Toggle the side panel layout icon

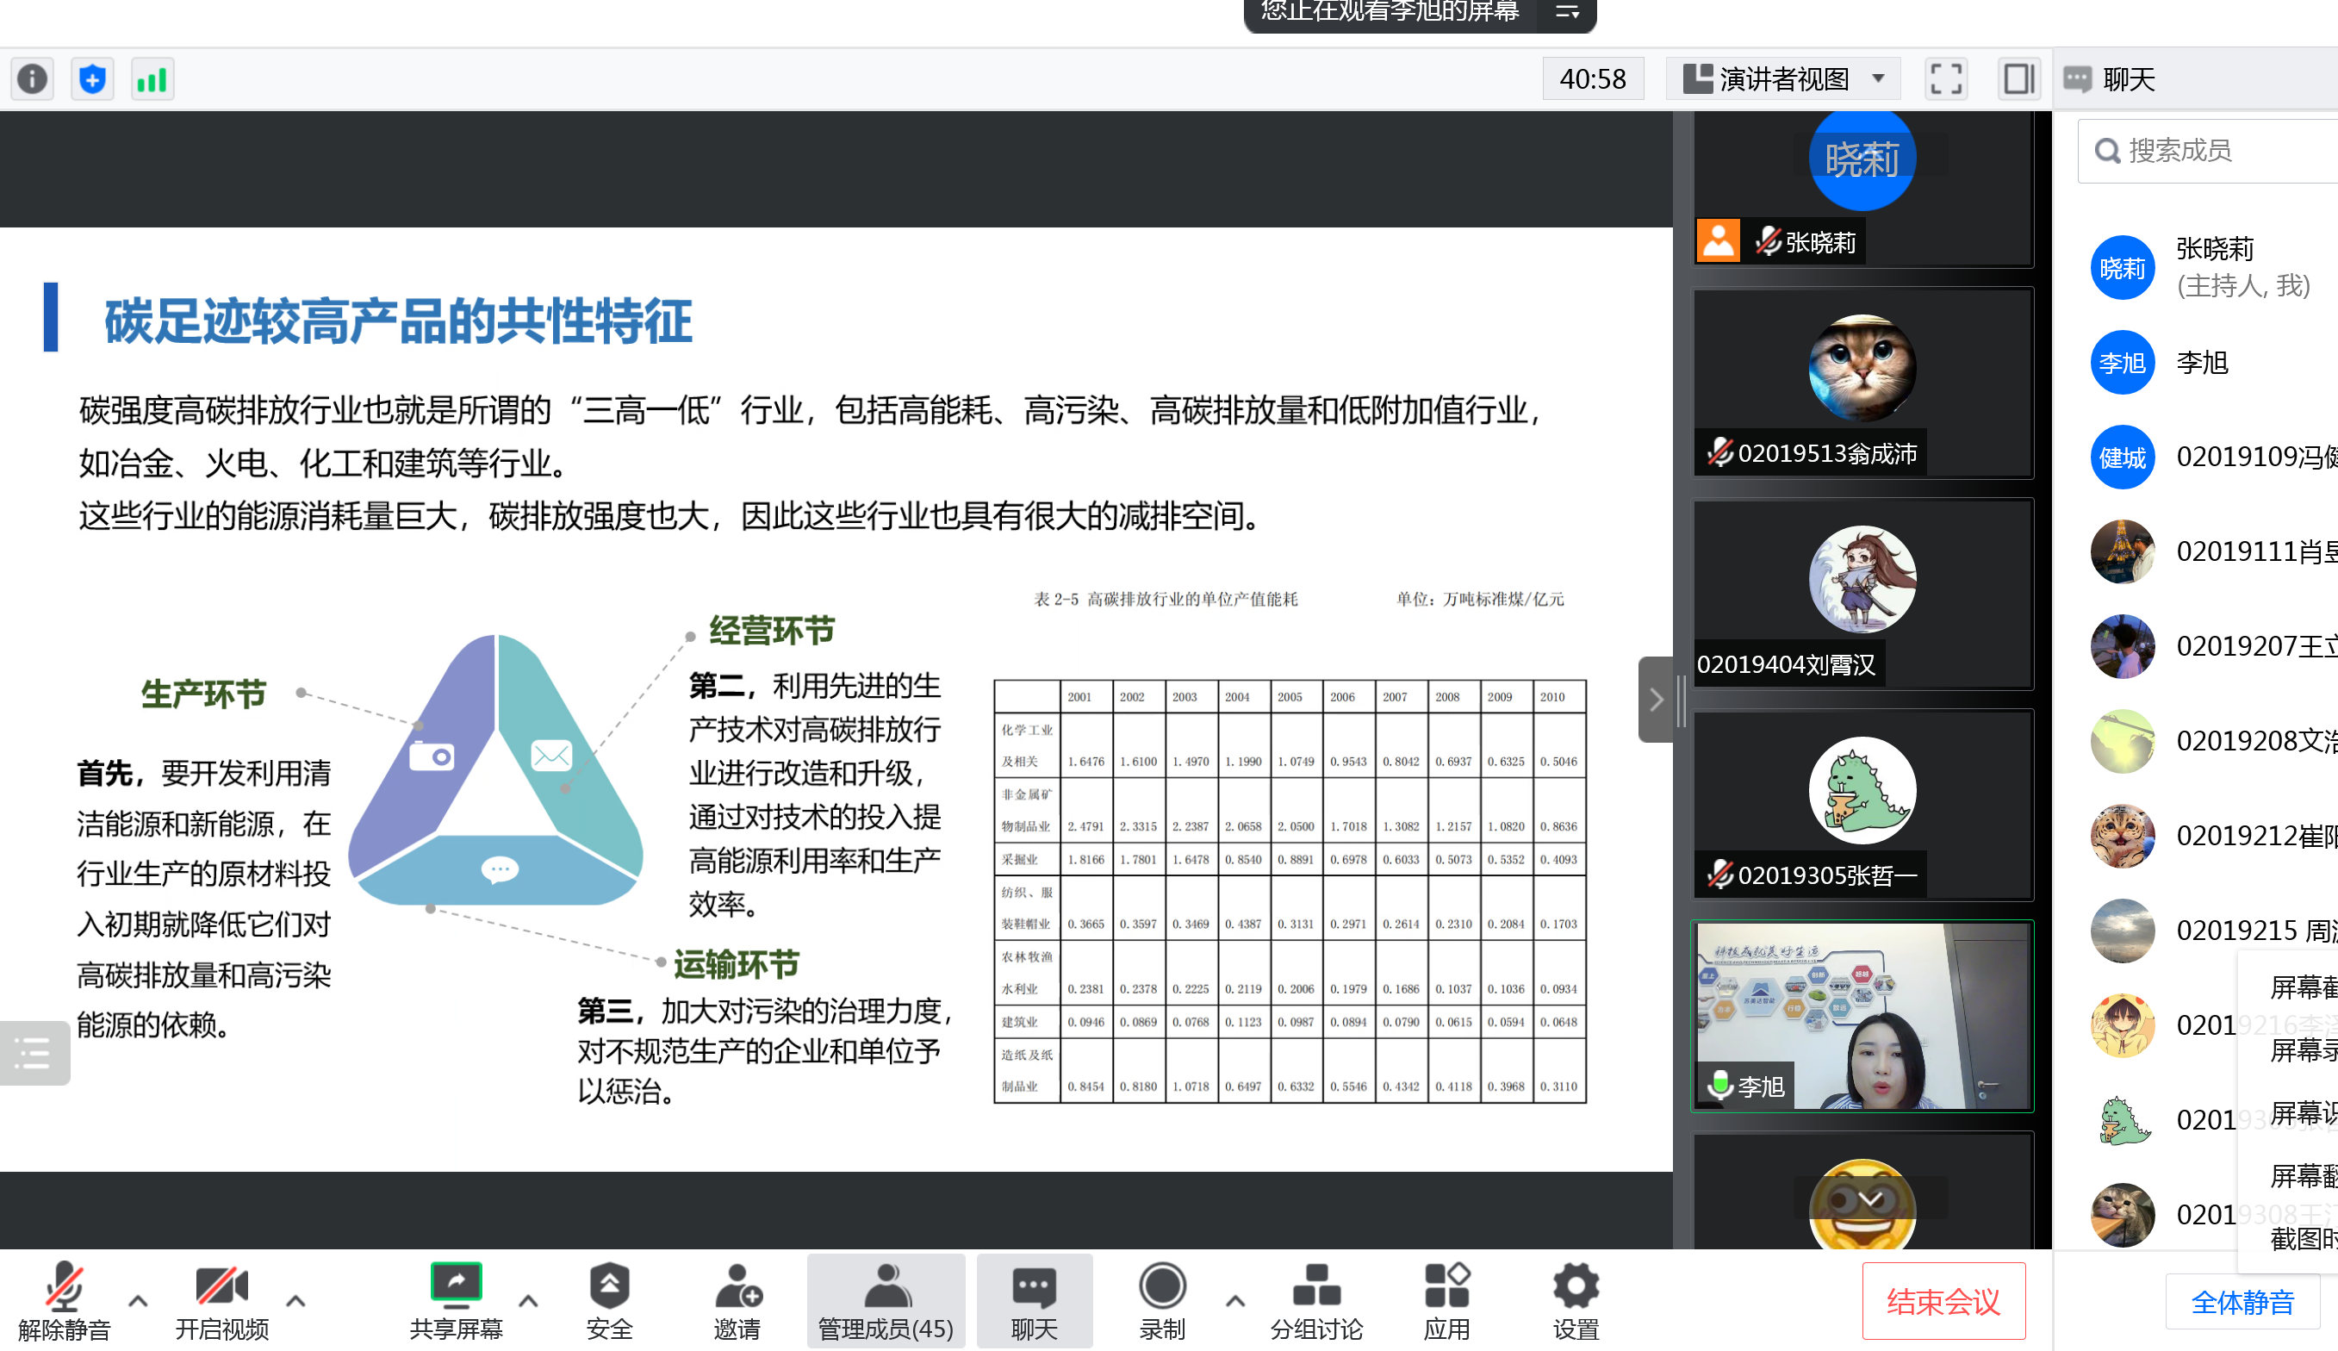pos(2018,79)
